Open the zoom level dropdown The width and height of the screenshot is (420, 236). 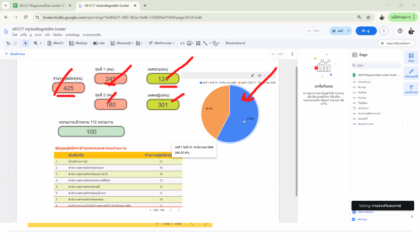click(x=37, y=43)
